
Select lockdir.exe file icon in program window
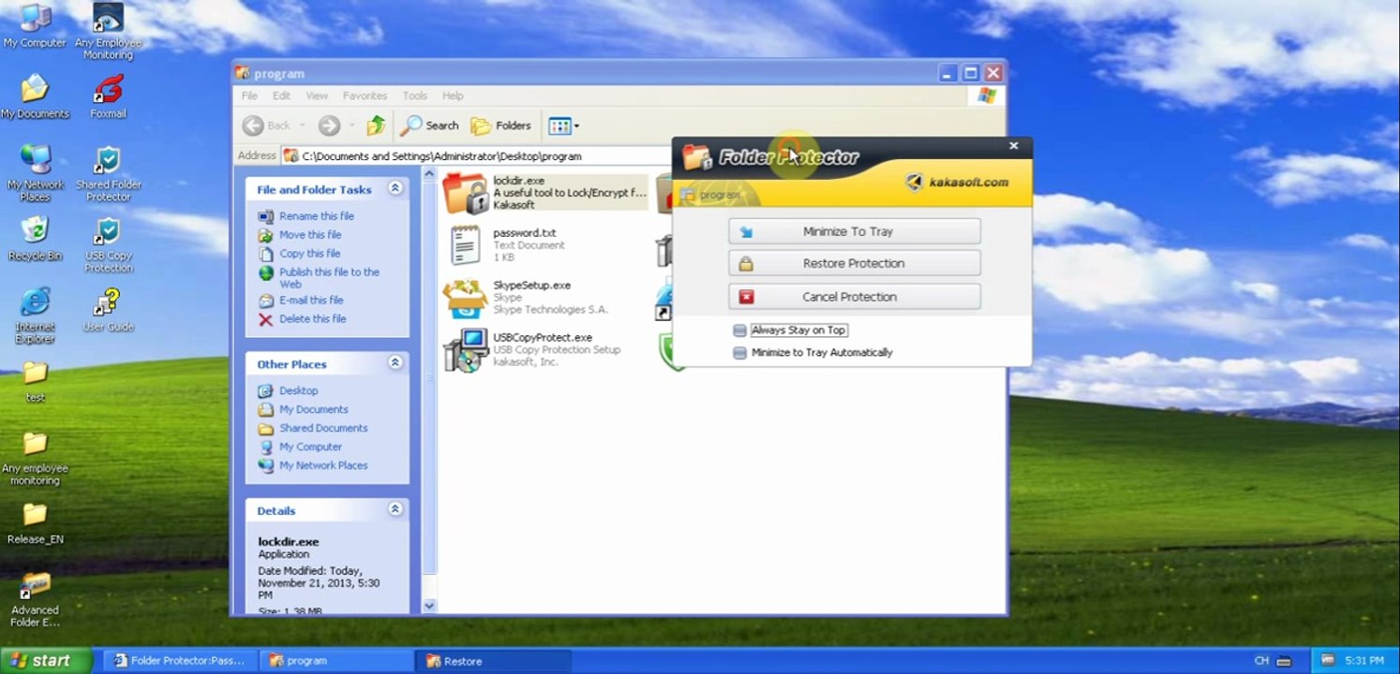465,193
